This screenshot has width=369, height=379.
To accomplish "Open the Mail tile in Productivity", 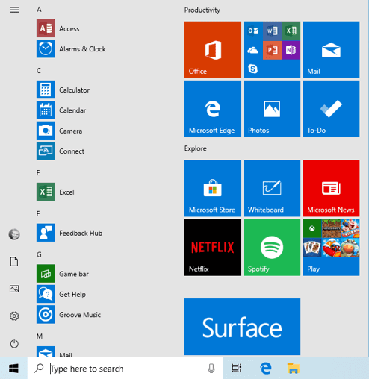I will click(x=331, y=50).
